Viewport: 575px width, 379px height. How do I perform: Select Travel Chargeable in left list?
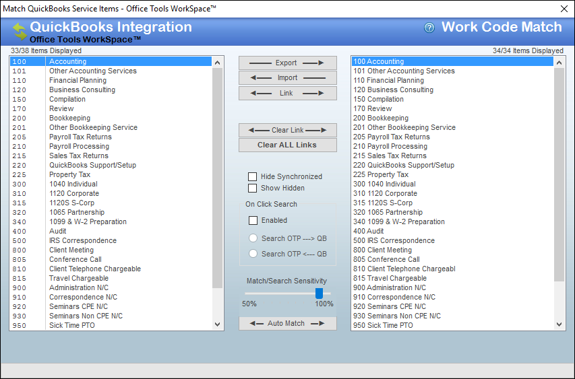coord(111,278)
